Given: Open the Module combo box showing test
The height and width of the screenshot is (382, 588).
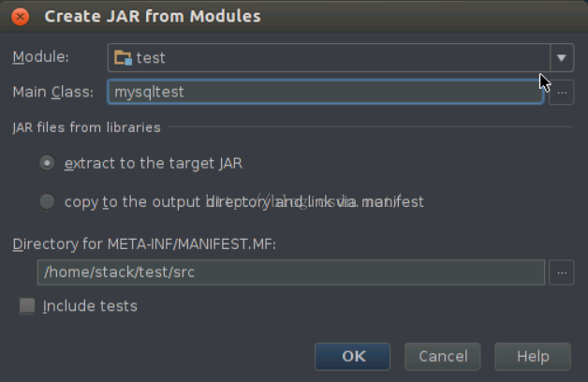Looking at the screenshot, I should (x=328, y=58).
